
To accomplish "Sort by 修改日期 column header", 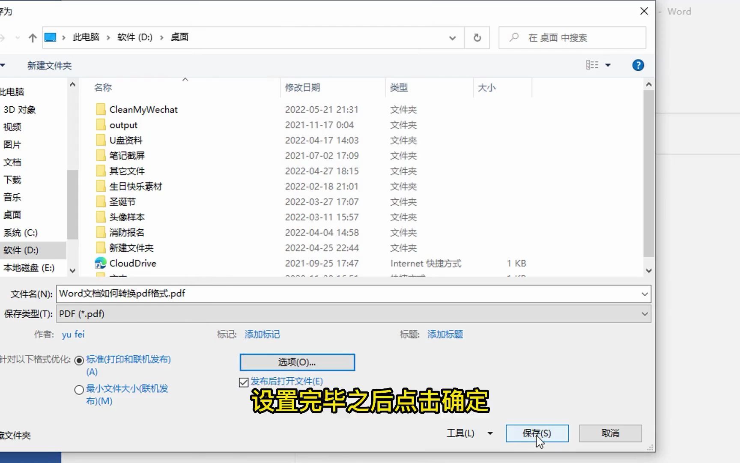I will click(x=303, y=87).
